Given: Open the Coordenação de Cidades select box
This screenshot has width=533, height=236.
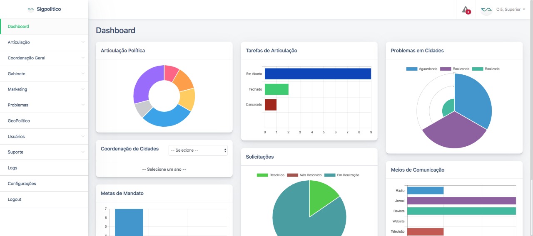Looking at the screenshot, I should [x=198, y=150].
